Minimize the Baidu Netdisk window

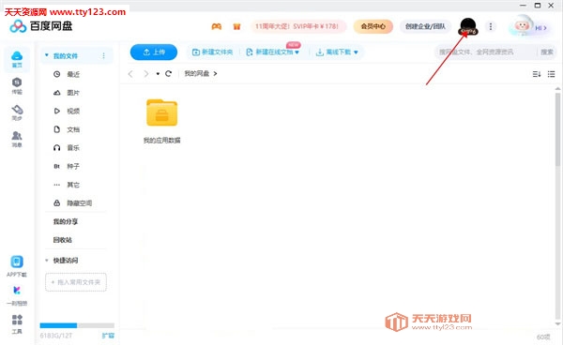tap(523, 5)
